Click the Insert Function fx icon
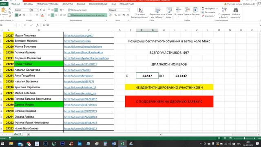261x147 pixels. (38, 25)
